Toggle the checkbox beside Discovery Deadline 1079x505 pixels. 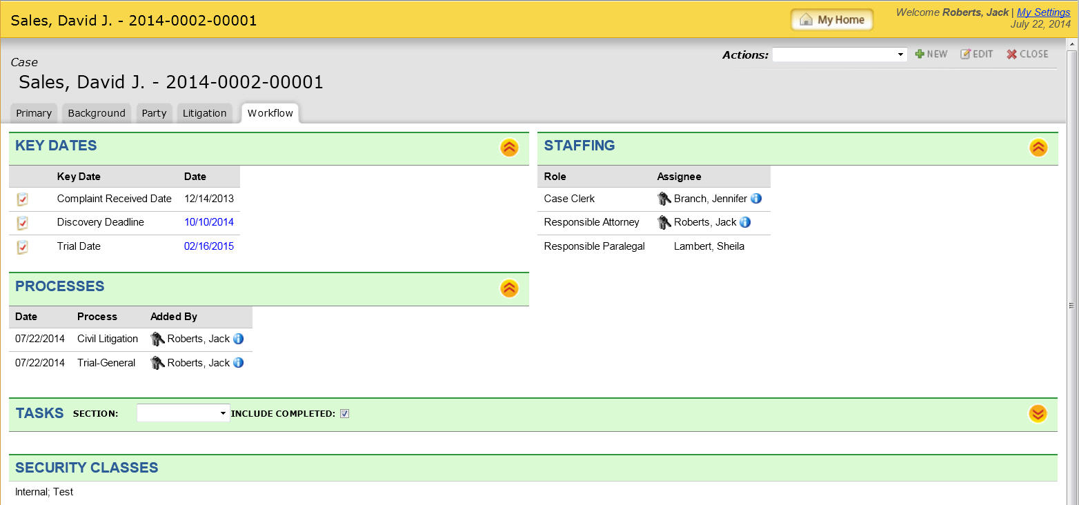coord(21,223)
